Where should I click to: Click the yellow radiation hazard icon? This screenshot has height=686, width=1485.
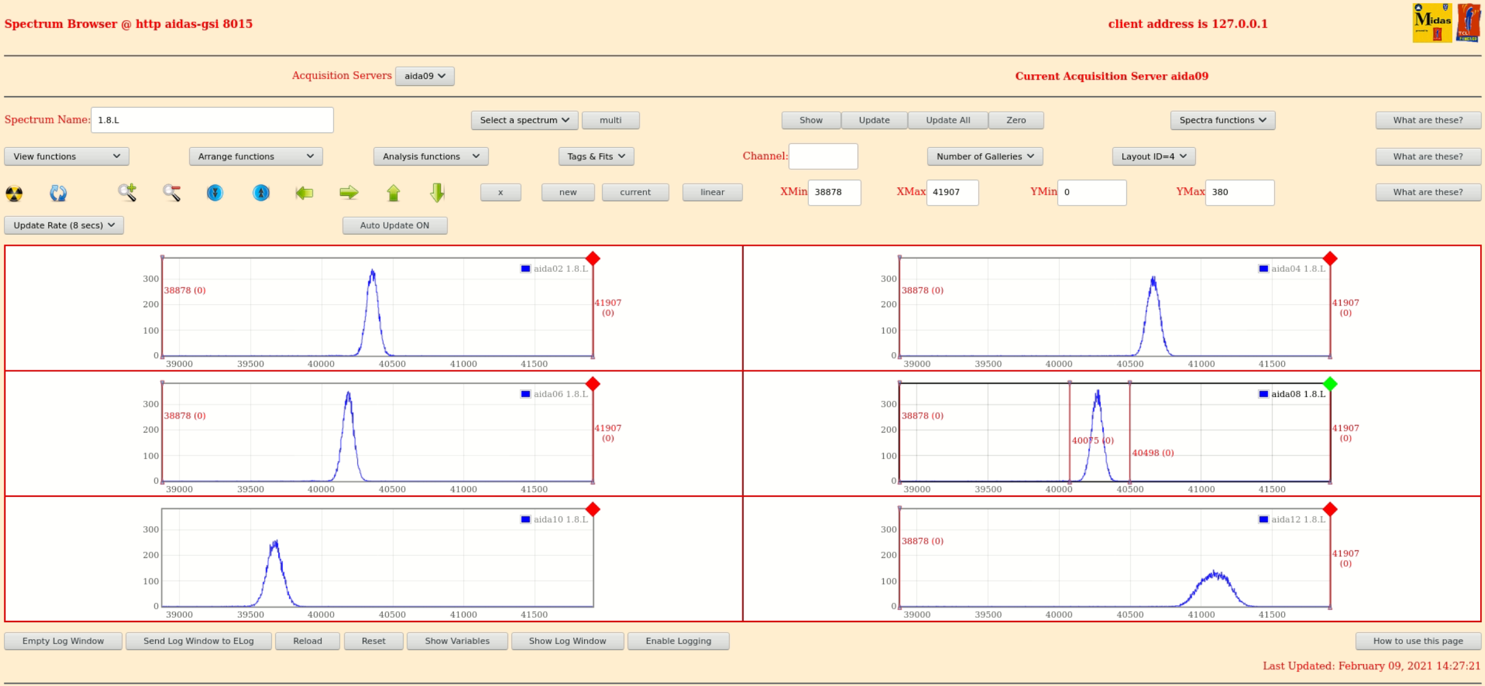tap(14, 193)
